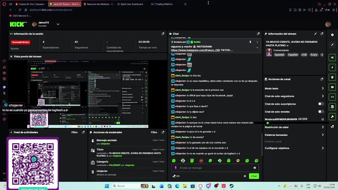Toggle Chat de solo-suscriptores switch
This screenshot has height=190, width=338.
pyautogui.click(x=321, y=104)
